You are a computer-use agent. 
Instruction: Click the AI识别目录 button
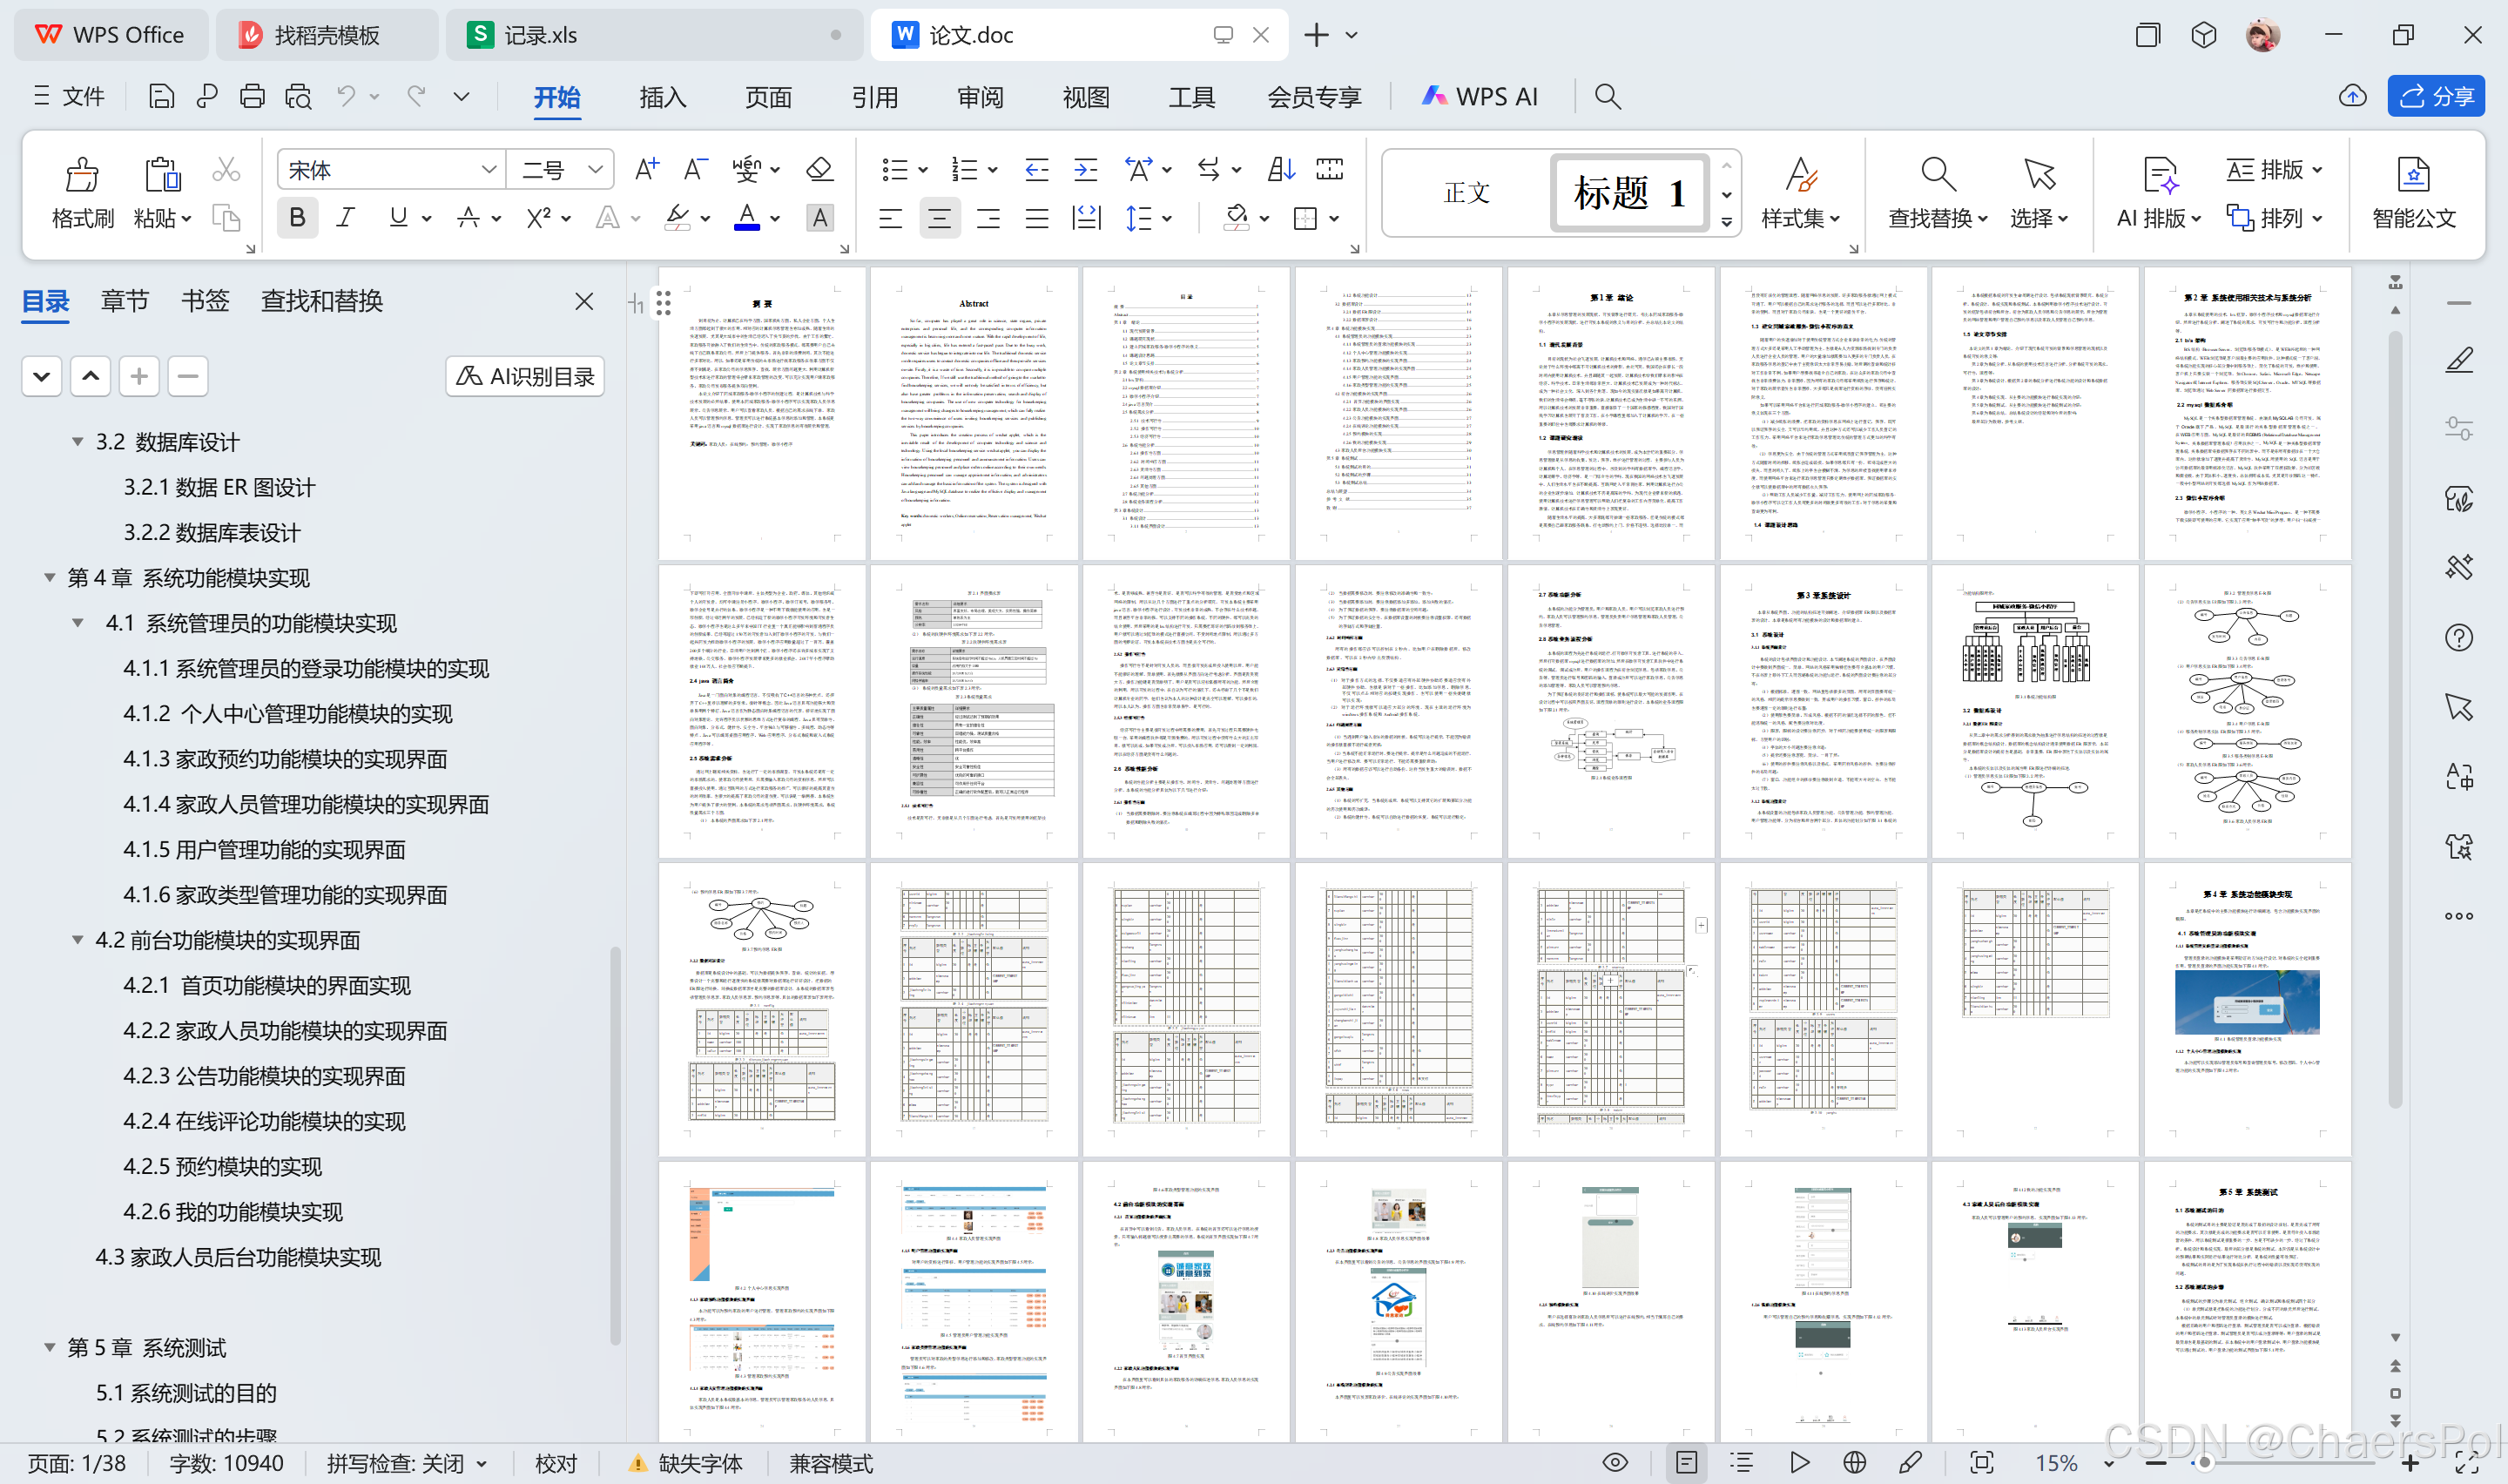(525, 376)
